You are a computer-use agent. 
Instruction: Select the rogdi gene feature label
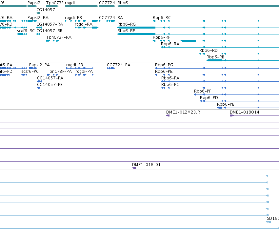pos(70,3)
